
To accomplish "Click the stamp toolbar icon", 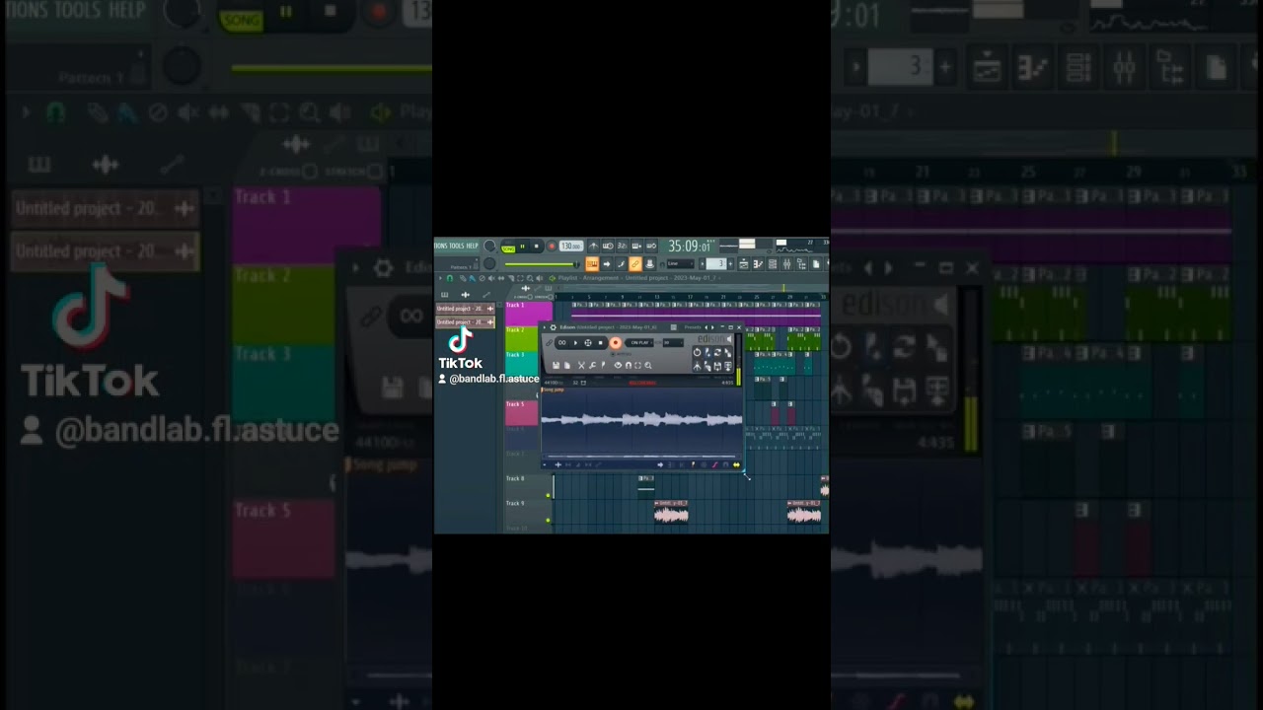I will click(649, 264).
